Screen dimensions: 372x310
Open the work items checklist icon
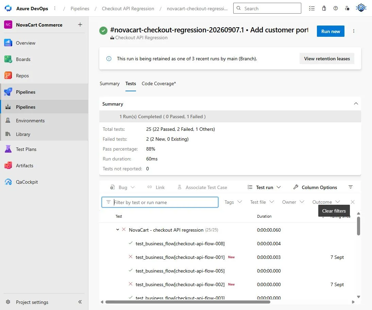312,8
